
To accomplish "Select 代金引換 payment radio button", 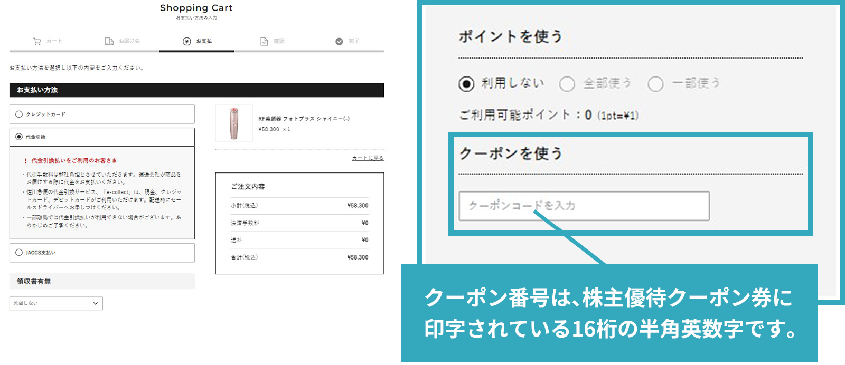I will pos(19,137).
